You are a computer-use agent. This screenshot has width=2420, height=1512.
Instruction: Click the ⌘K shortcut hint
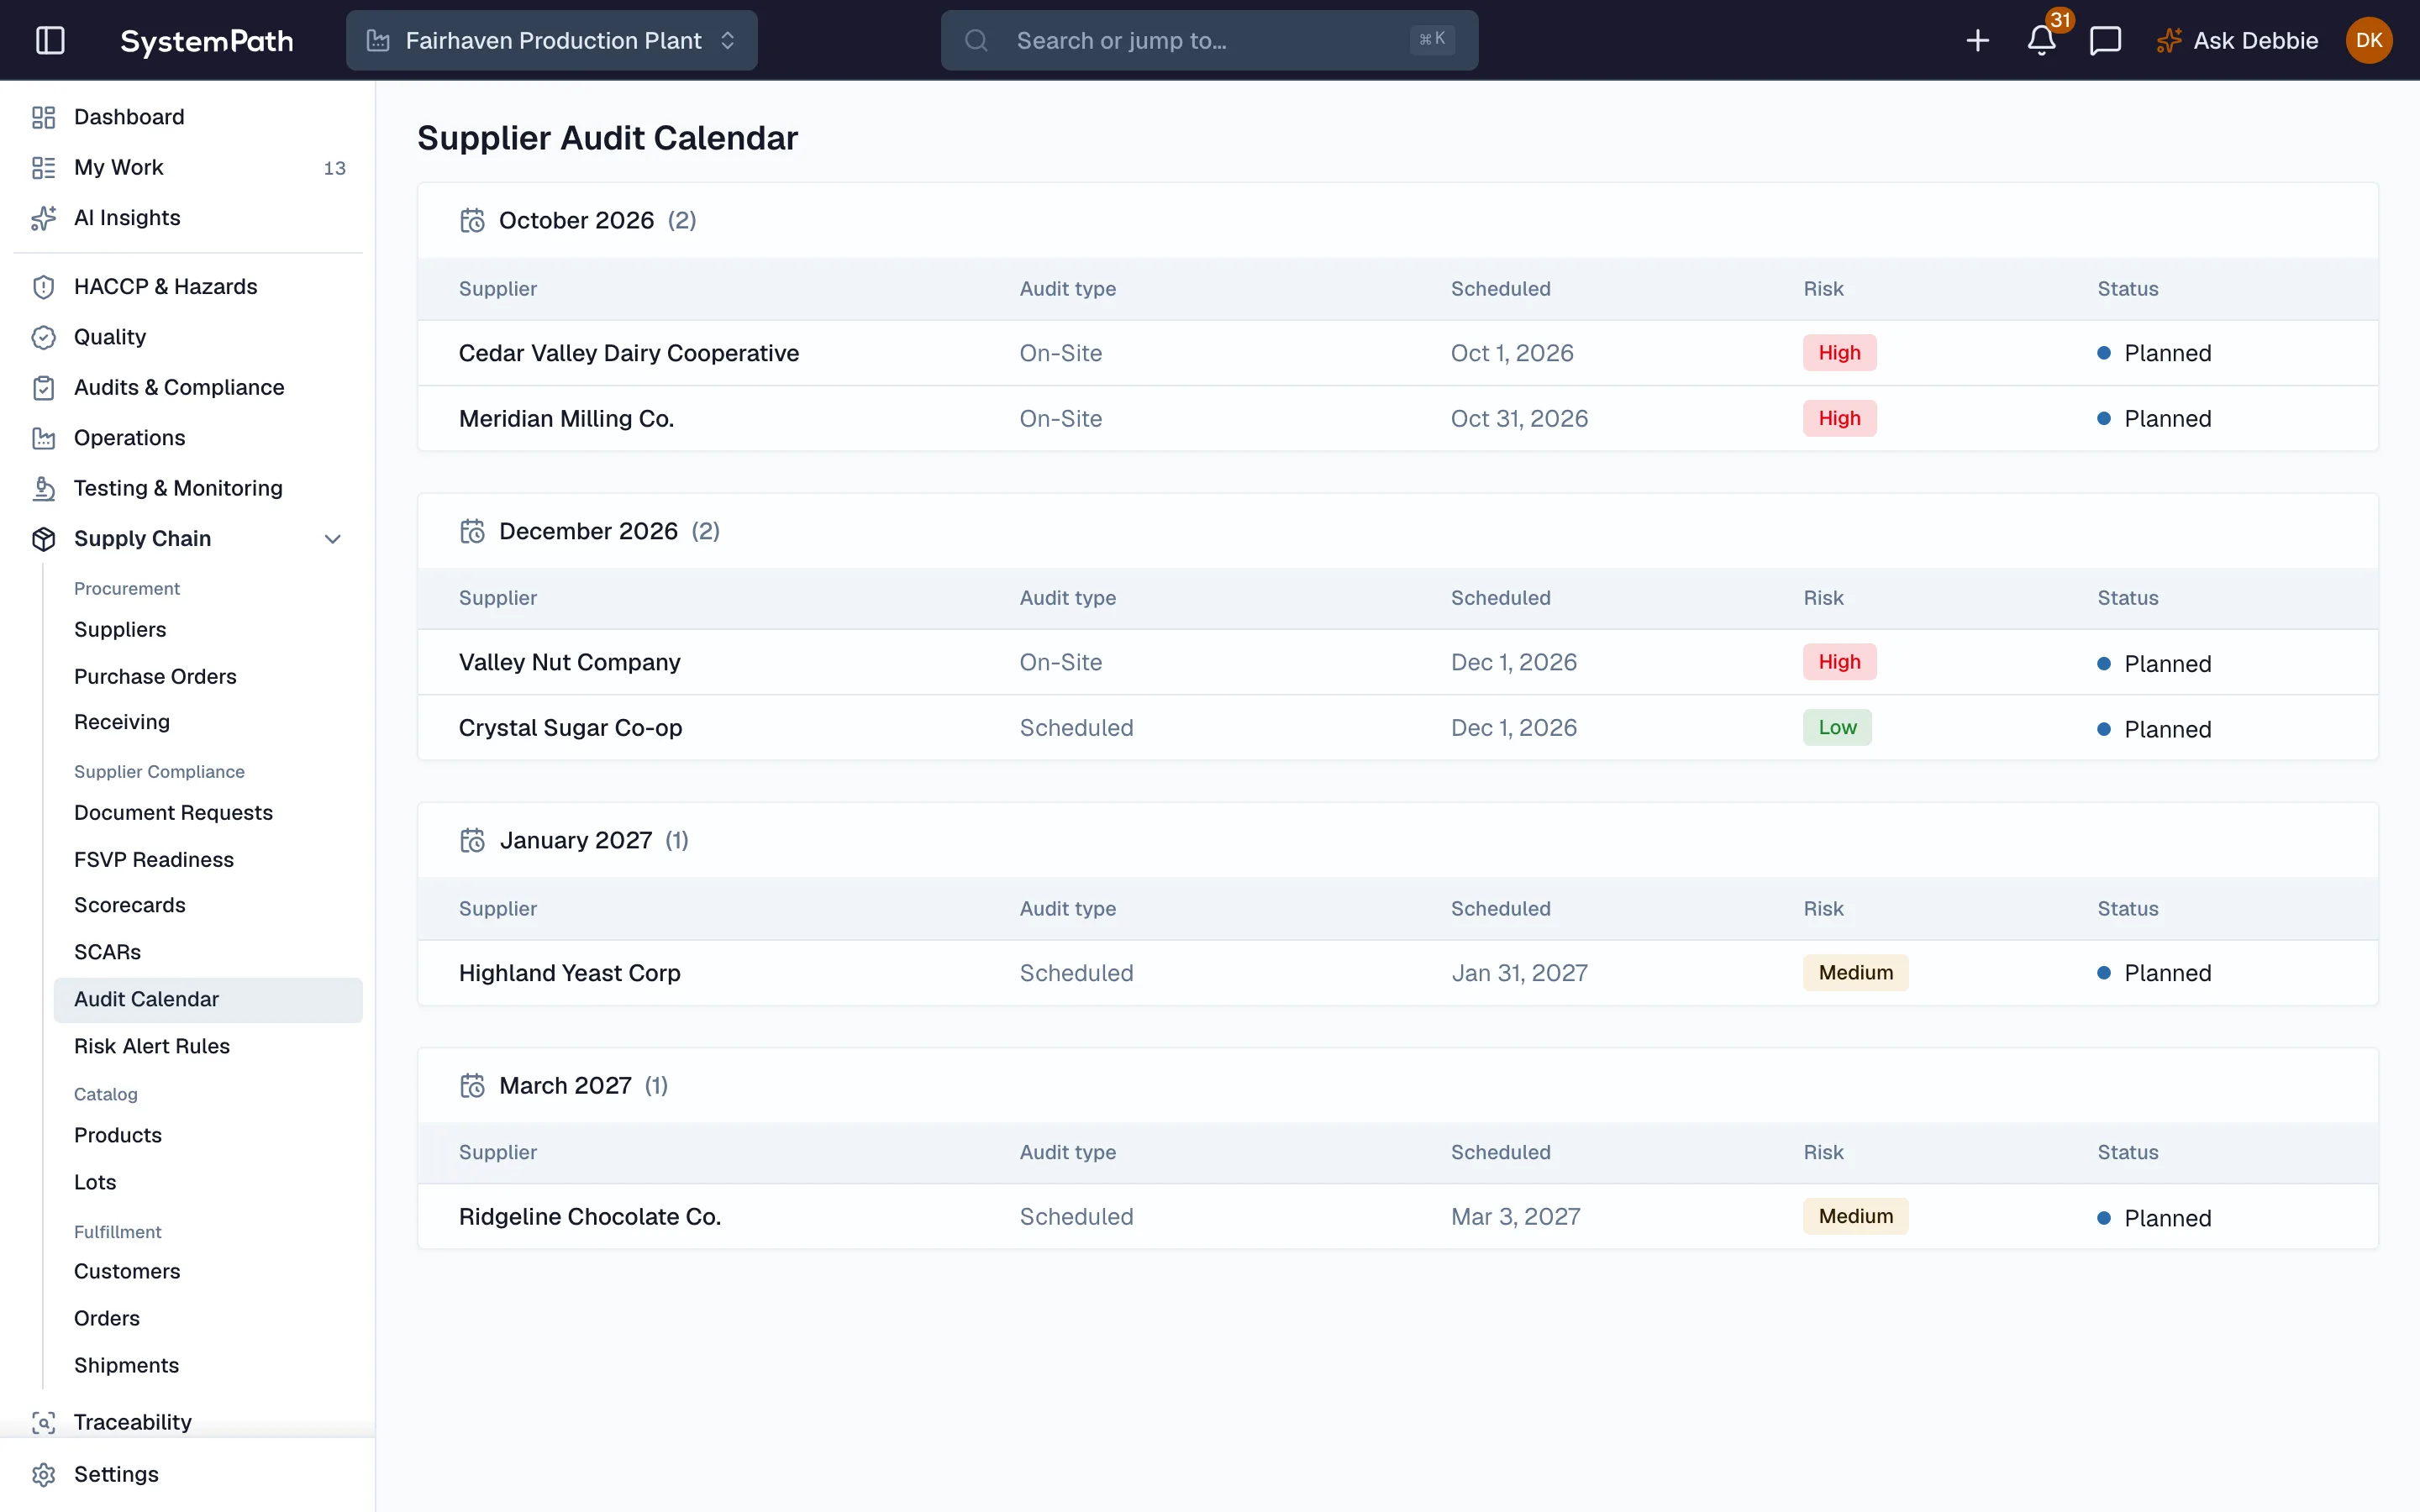click(1432, 39)
